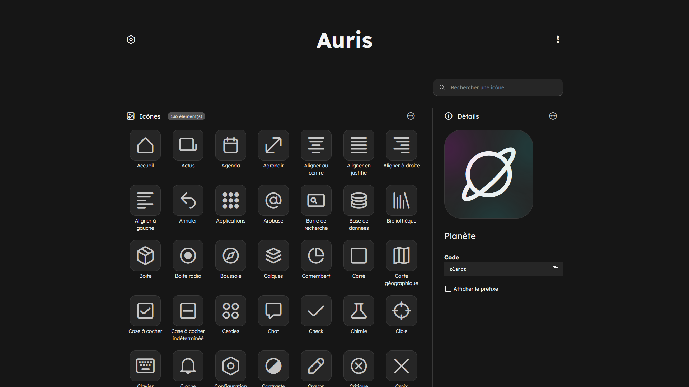Open the Détails panel options menu
The width and height of the screenshot is (689, 387).
click(553, 116)
